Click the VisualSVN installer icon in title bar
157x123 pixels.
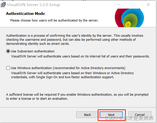tap(3, 5)
